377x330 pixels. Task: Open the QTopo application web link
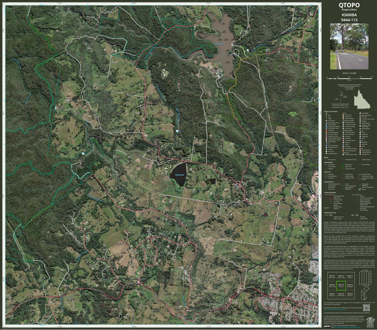[335, 309]
